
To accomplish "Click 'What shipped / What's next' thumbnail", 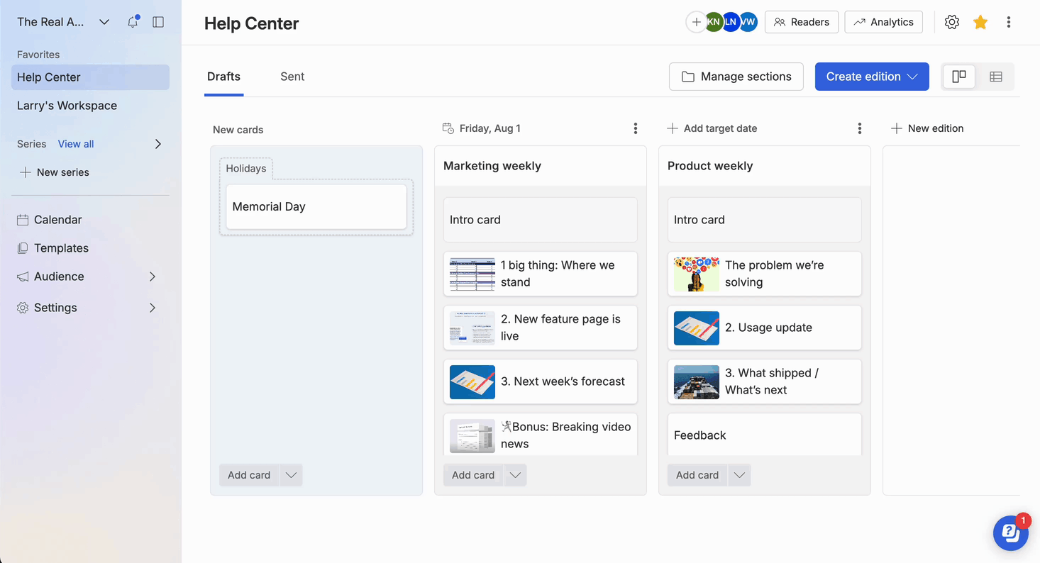I will click(x=697, y=381).
